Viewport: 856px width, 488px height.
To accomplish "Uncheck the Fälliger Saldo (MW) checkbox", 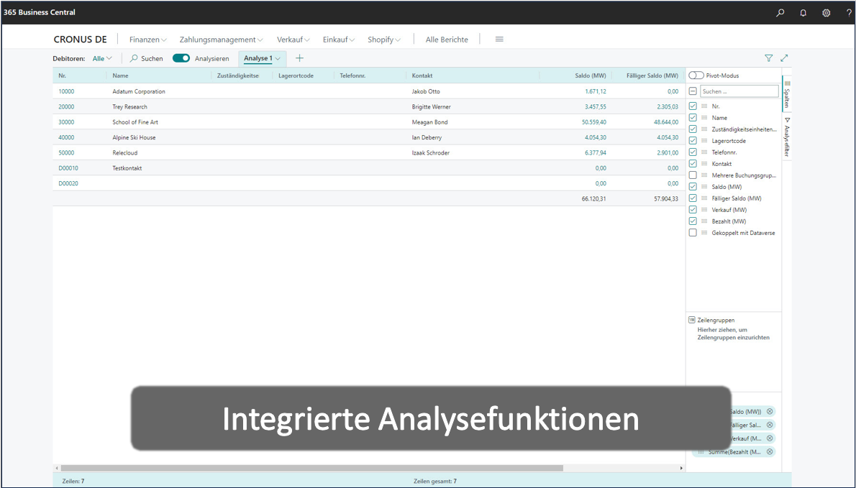I will tap(693, 198).
